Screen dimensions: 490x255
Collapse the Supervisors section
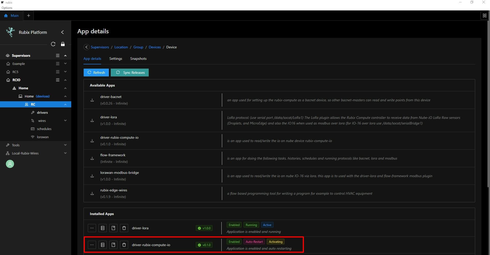point(65,55)
